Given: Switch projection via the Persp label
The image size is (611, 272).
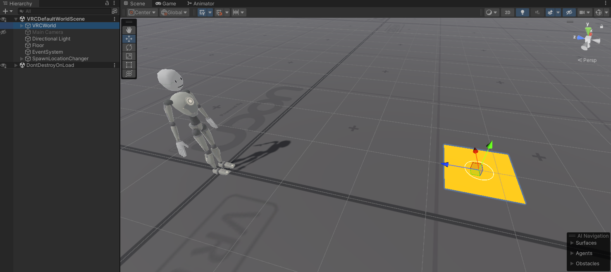Looking at the screenshot, I should 587,60.
